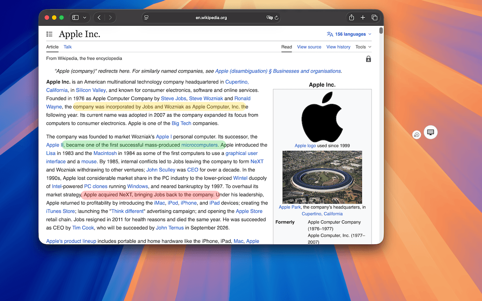The height and width of the screenshot is (301, 482).
Task: Follow the microcomputers link in green highlight
Action: 199,145
